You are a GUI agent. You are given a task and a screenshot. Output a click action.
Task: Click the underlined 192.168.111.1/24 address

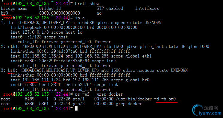click(x=42, y=80)
